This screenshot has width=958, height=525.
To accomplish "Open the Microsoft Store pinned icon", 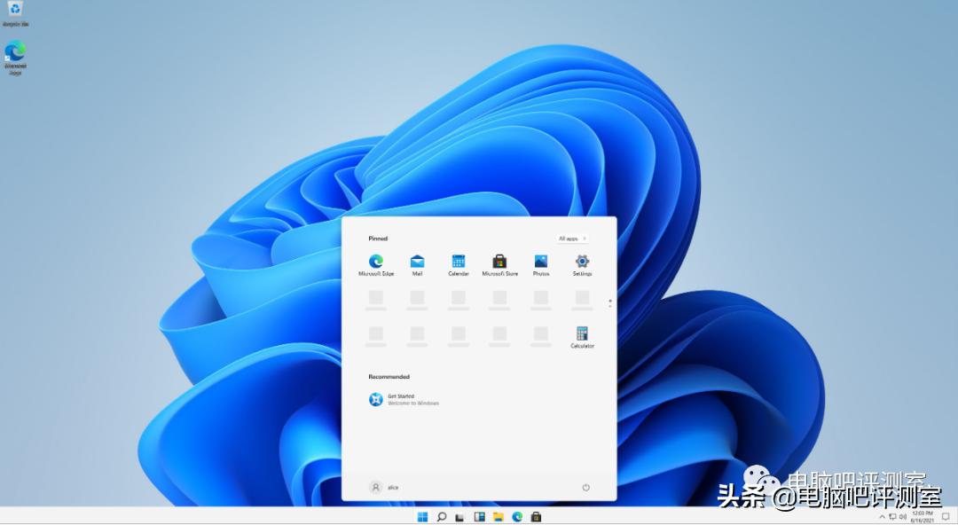I will click(x=499, y=263).
